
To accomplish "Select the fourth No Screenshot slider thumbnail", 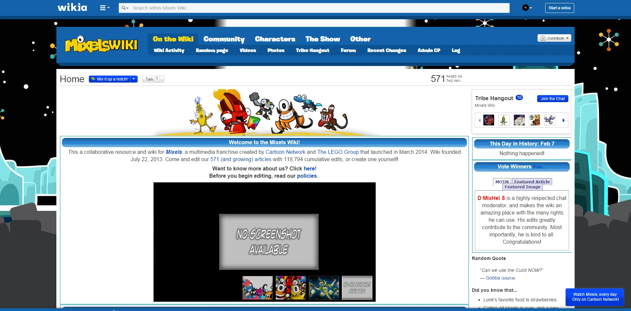I will tap(357, 288).
